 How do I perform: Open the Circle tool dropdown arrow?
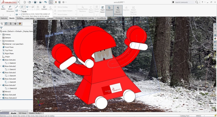[x=25, y=7]
